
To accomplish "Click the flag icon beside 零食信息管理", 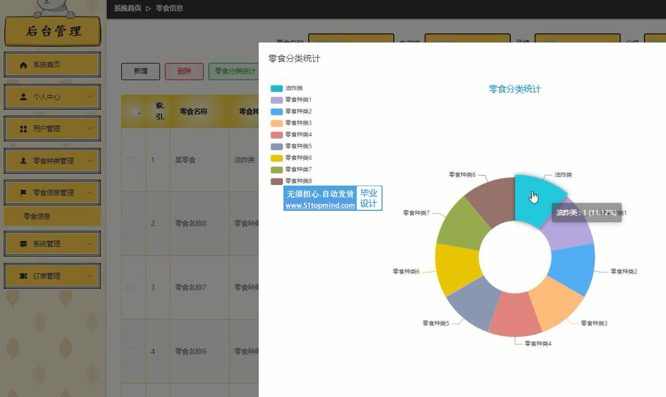I will (23, 193).
